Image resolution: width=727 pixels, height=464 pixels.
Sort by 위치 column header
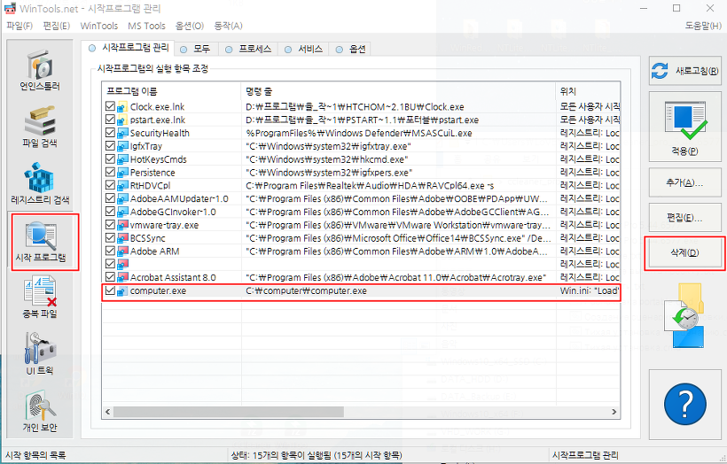tap(588, 91)
